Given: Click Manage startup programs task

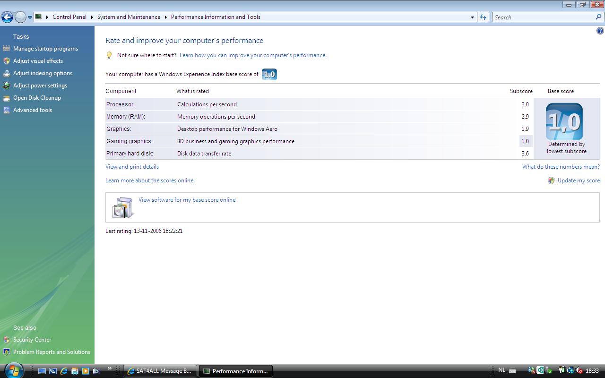Looking at the screenshot, I should coord(45,49).
